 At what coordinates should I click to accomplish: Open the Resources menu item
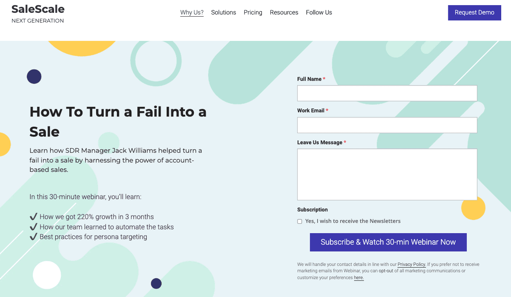point(284,12)
